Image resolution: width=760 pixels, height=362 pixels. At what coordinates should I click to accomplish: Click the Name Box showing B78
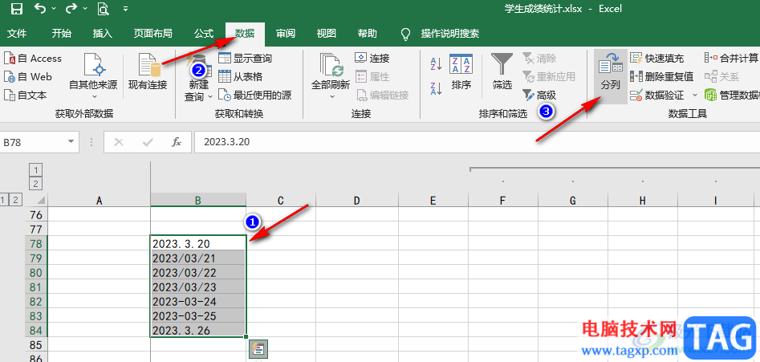click(x=32, y=142)
